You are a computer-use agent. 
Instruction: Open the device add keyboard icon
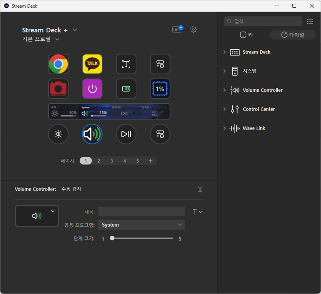(178, 29)
